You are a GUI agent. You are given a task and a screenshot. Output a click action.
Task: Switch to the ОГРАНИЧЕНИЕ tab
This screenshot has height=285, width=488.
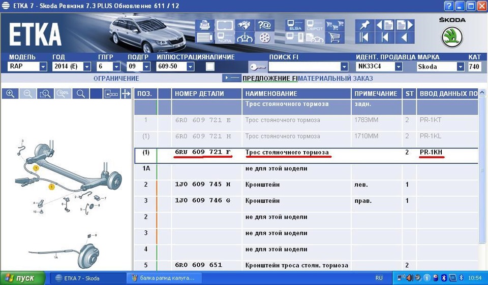click(x=116, y=78)
